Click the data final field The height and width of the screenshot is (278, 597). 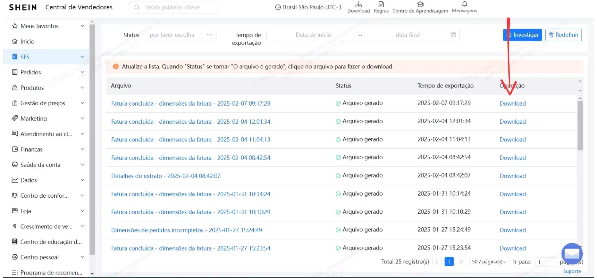[407, 35]
